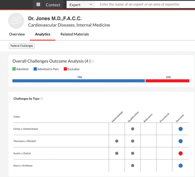Click Austin v. Deitch qualification dot
The width and height of the screenshot is (195, 177).
[133, 153]
